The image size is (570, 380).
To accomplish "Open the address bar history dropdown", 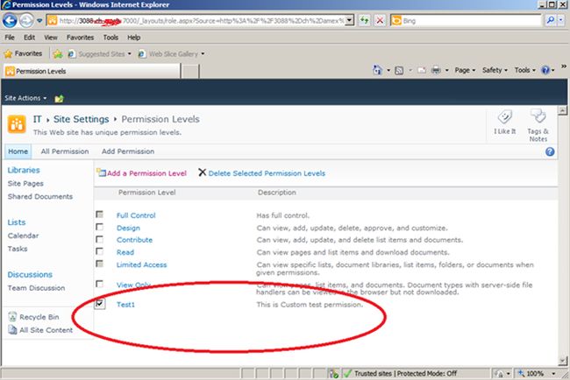I will click(349, 20).
